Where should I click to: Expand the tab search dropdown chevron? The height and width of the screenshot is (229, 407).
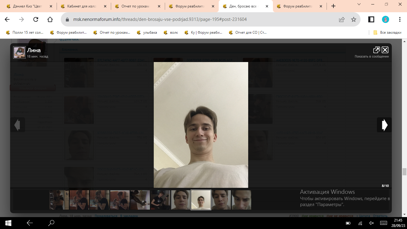tap(359, 4)
